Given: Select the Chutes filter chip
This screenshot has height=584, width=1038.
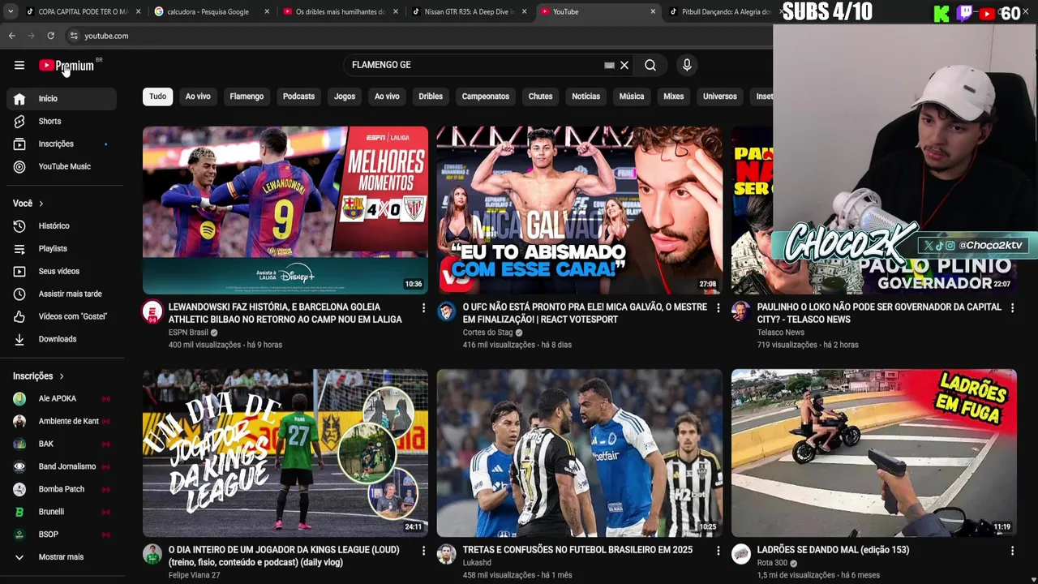Looking at the screenshot, I should pyautogui.click(x=540, y=96).
